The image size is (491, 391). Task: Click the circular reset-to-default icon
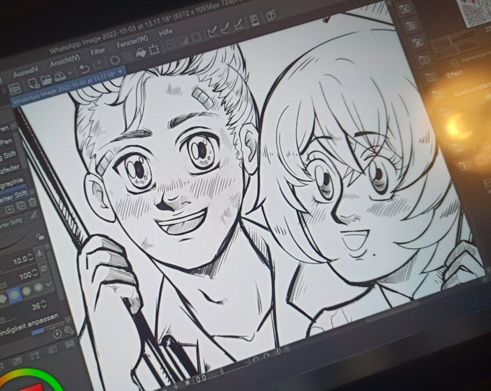click(57, 334)
